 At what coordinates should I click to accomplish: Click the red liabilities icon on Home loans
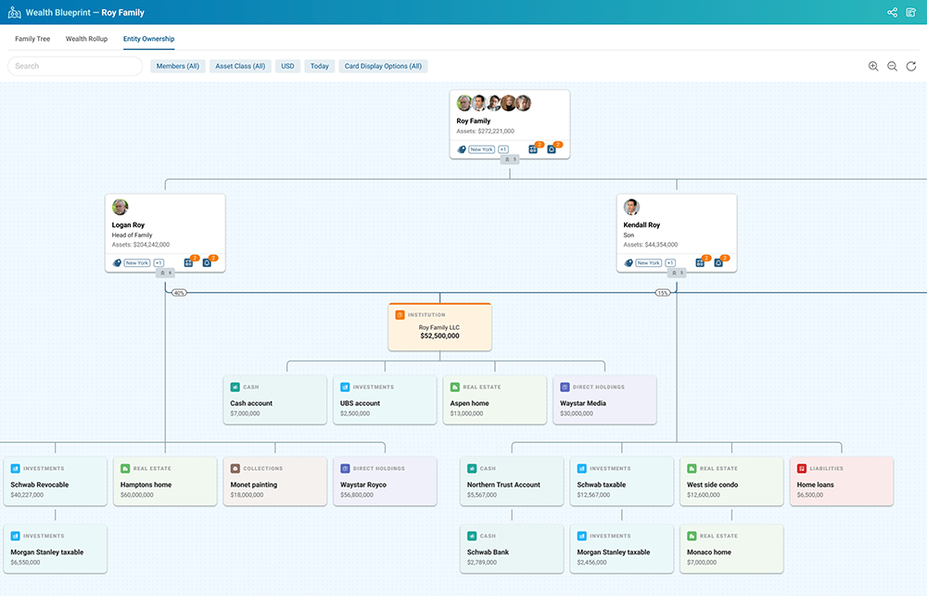[x=802, y=468]
